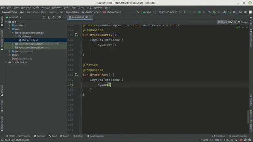Click the Collapse All icon in Project panel
Screen dimensions: 253x142
pos(54,17)
